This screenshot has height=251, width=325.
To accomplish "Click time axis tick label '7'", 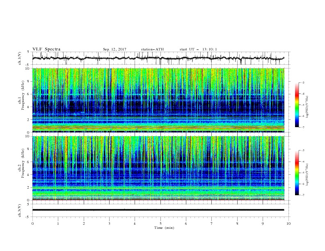I will pos(212,224).
